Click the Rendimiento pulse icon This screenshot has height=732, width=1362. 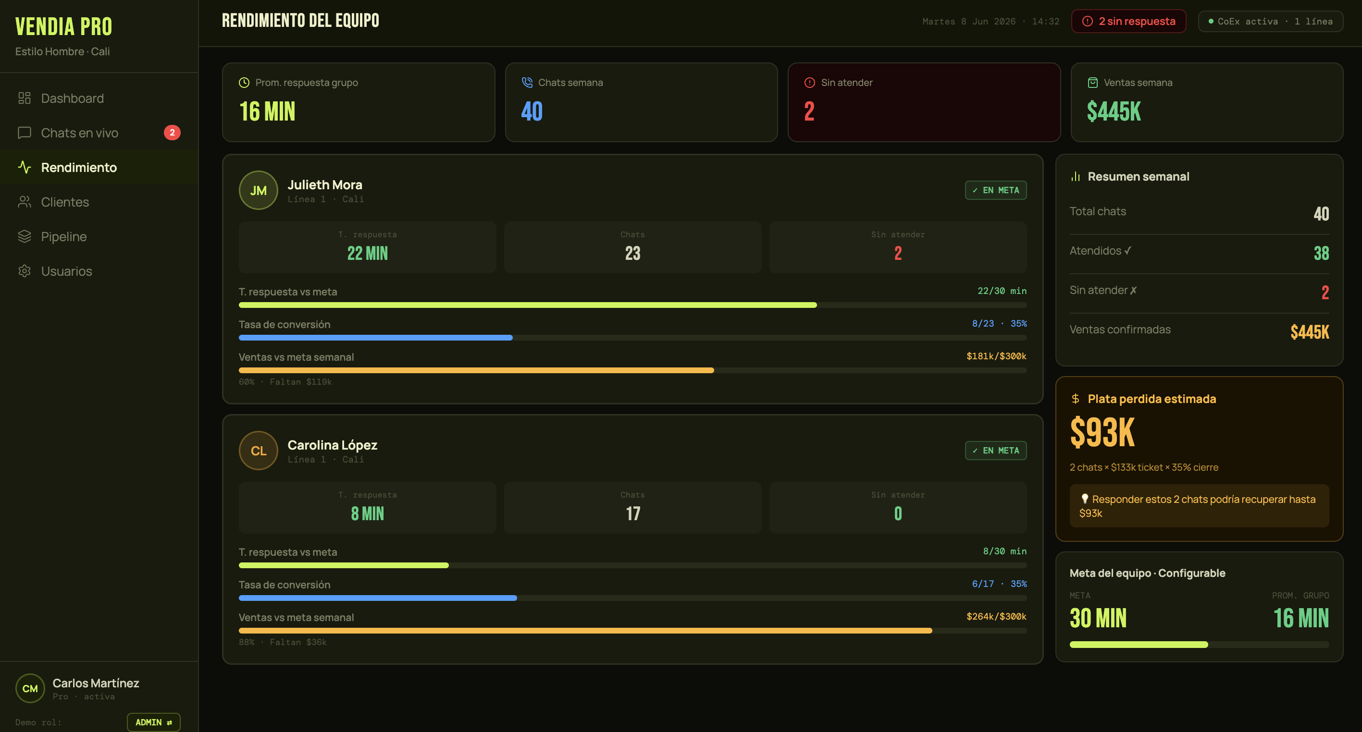pyautogui.click(x=25, y=168)
